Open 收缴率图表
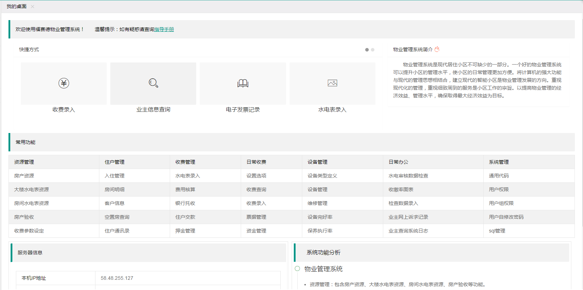This screenshot has height=290, width=583. coord(401,189)
